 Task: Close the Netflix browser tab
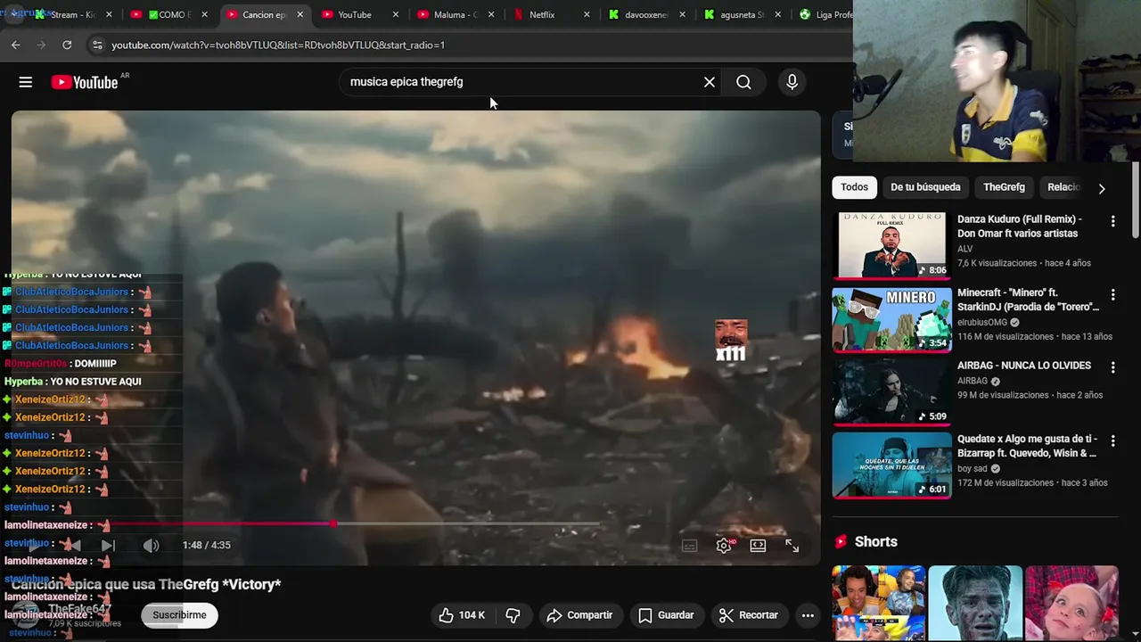(x=587, y=14)
